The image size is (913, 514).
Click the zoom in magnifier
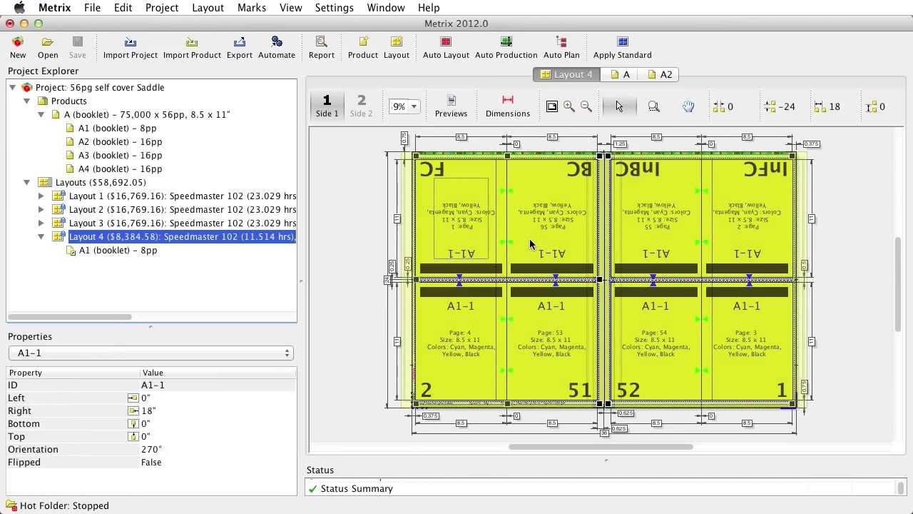[569, 106]
